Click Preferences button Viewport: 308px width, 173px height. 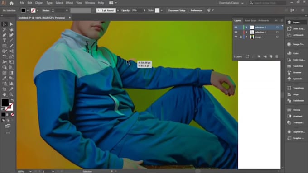tap(197, 10)
